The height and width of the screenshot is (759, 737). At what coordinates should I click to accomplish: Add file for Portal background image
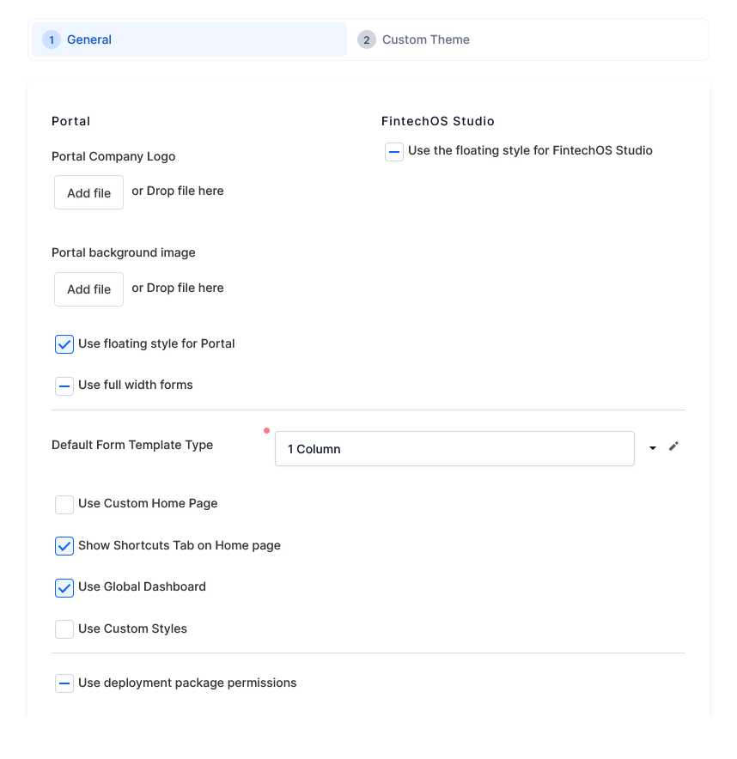89,289
